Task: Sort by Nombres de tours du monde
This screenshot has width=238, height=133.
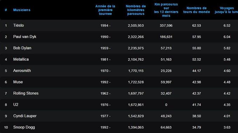Action: (x=196, y=10)
